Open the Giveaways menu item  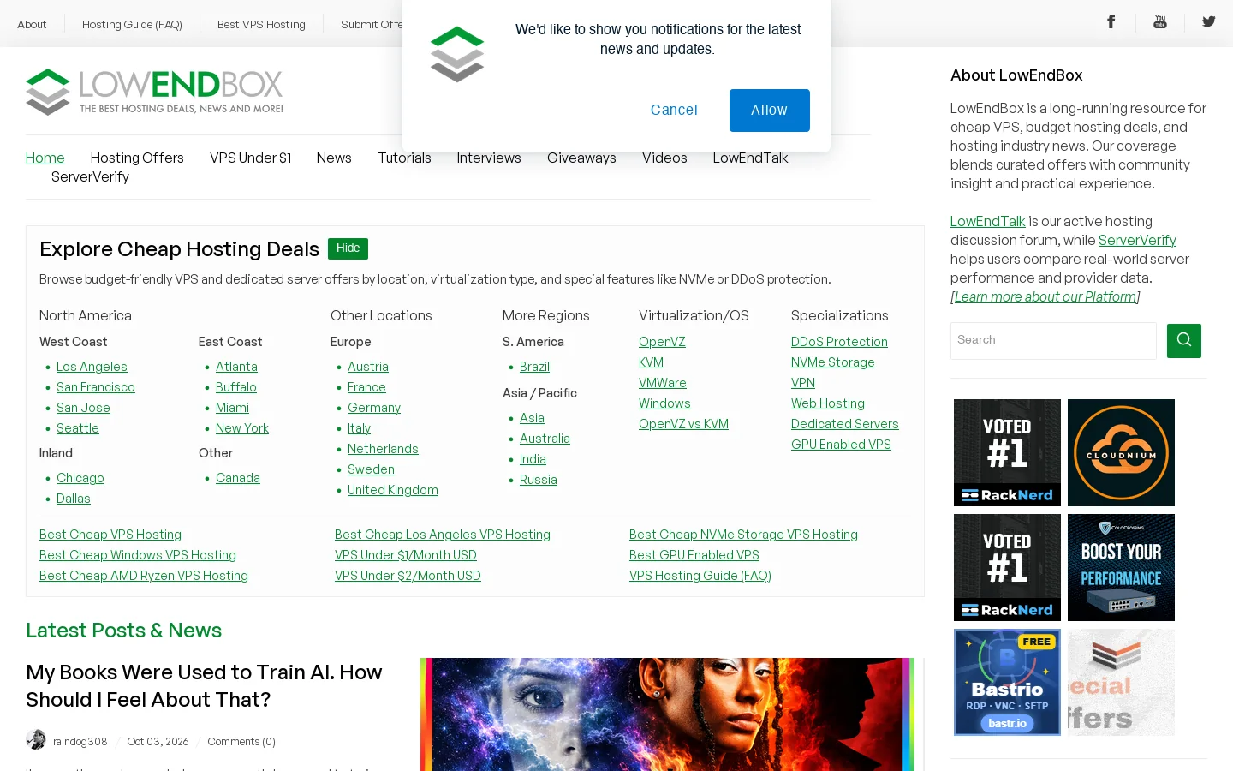(x=581, y=158)
